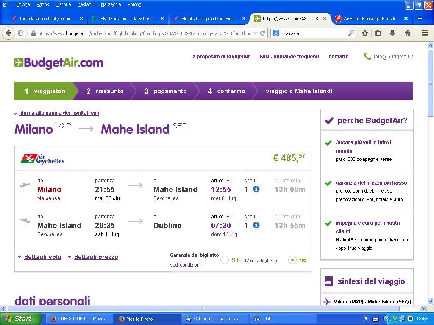The height and width of the screenshot is (325, 434).
Task: Open the Google search engine selector
Action: point(278,33)
